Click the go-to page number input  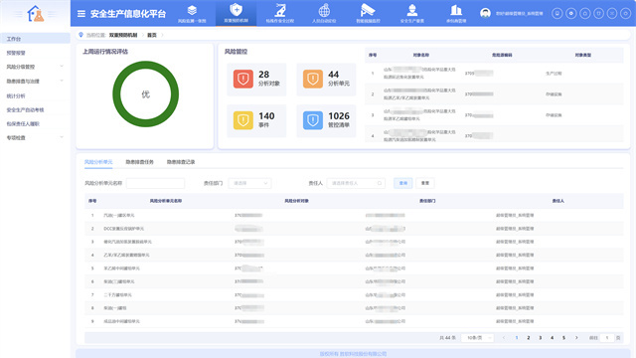(x=607, y=338)
